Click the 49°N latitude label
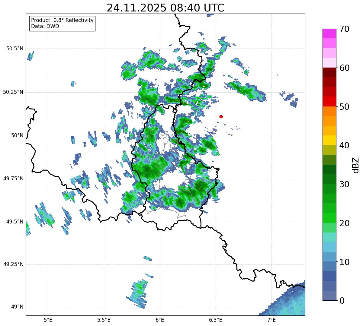Viewport: 363px width, 326px height. pos(18,307)
